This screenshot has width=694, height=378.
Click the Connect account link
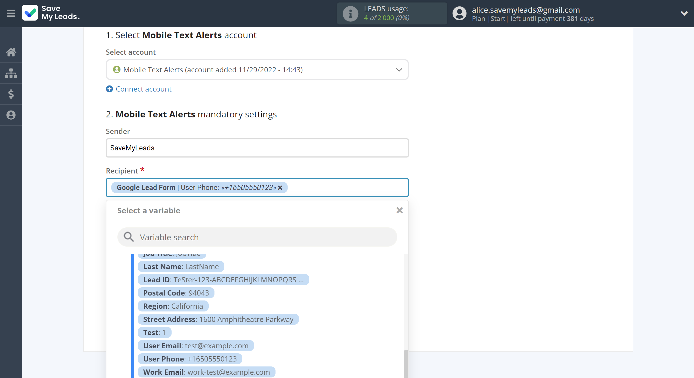143,89
